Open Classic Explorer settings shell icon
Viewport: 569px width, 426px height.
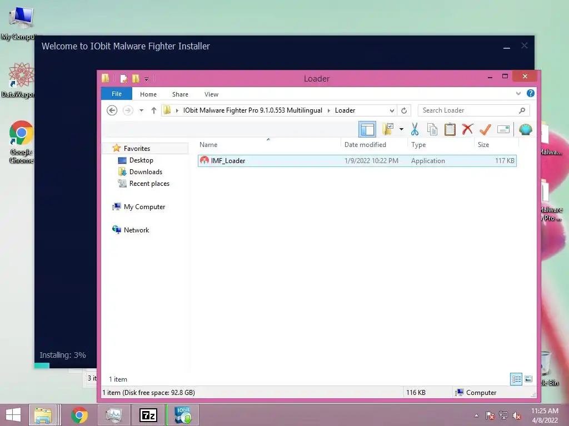point(526,129)
